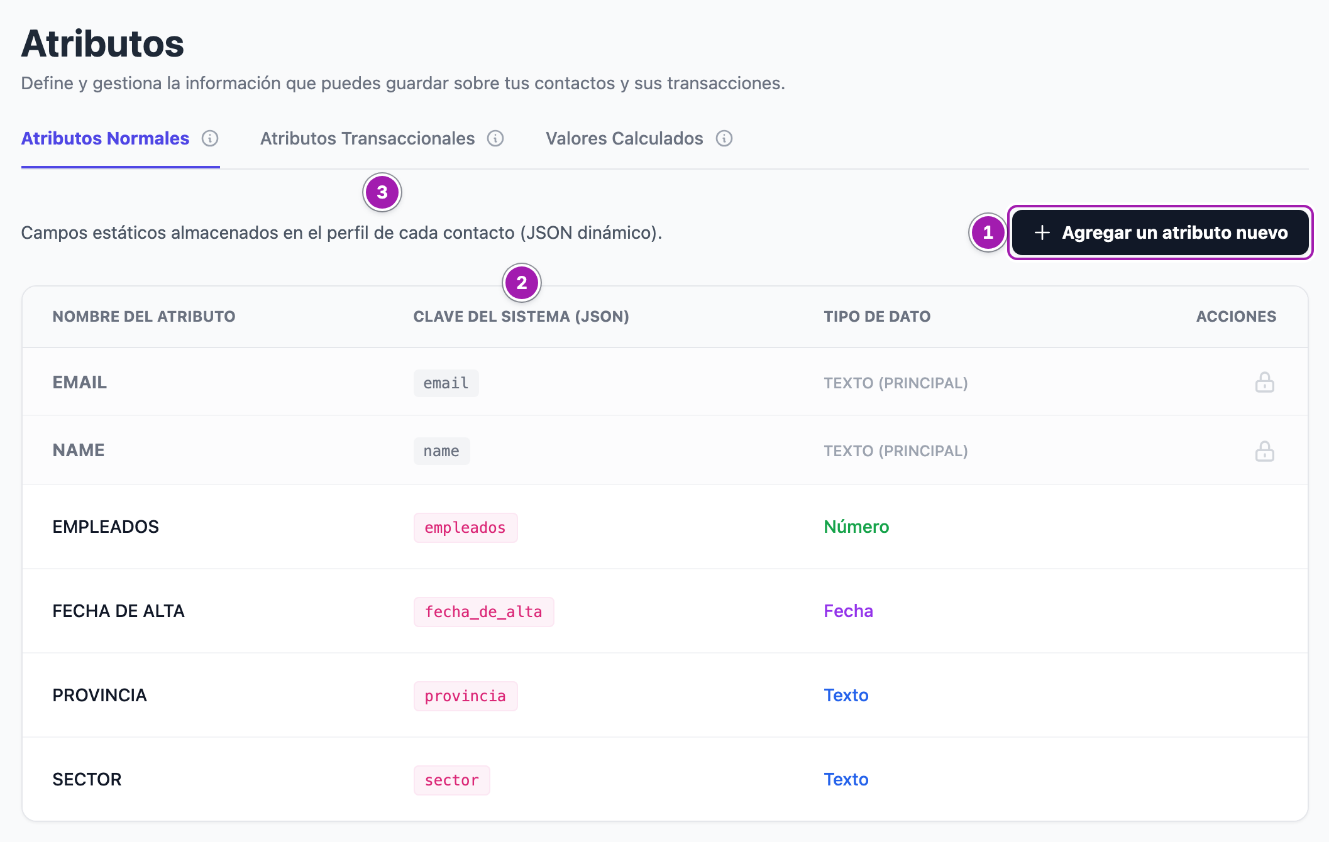Select the SECTOR attribute name
This screenshot has height=842, width=1329.
tap(87, 779)
